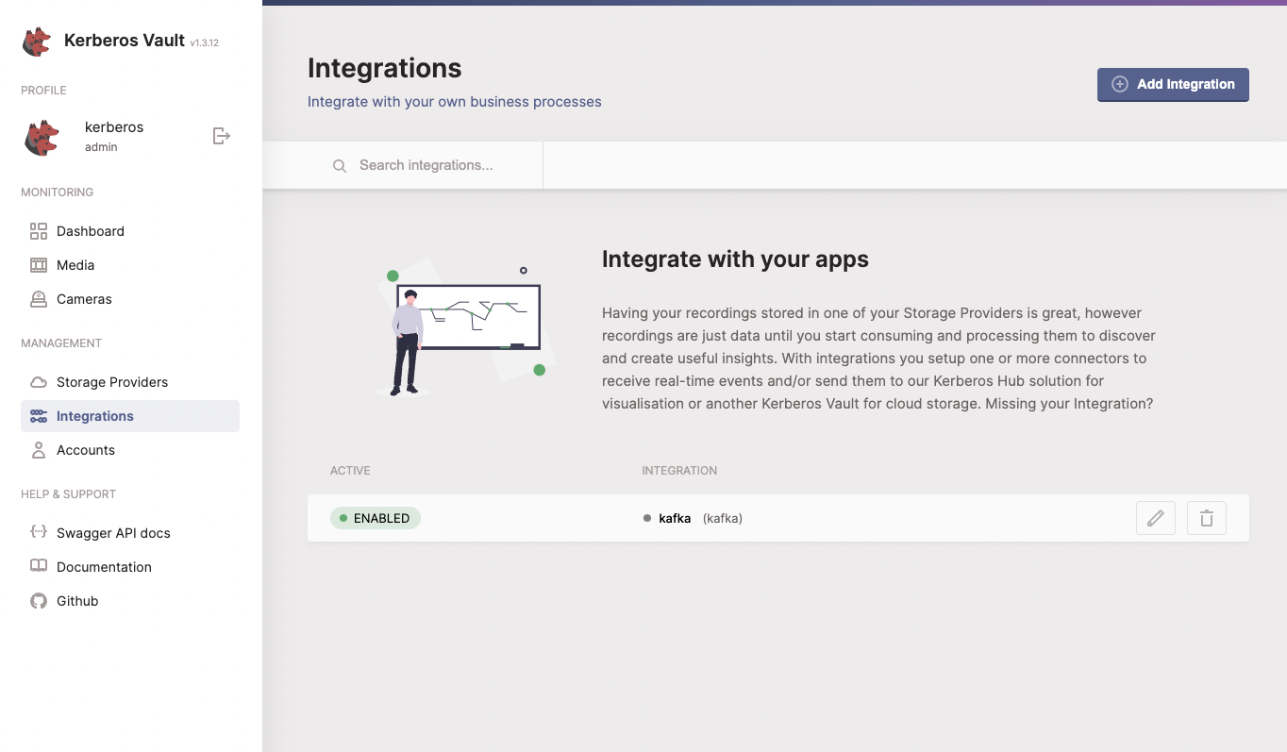The image size is (1287, 752).
Task: Click the Search integrations input field
Action: coord(425,165)
